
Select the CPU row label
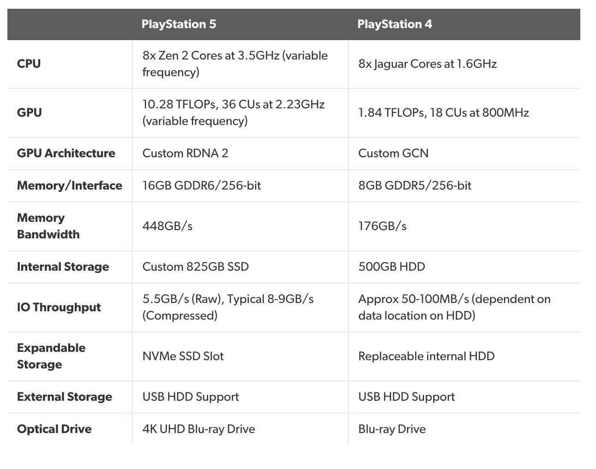tap(29, 64)
